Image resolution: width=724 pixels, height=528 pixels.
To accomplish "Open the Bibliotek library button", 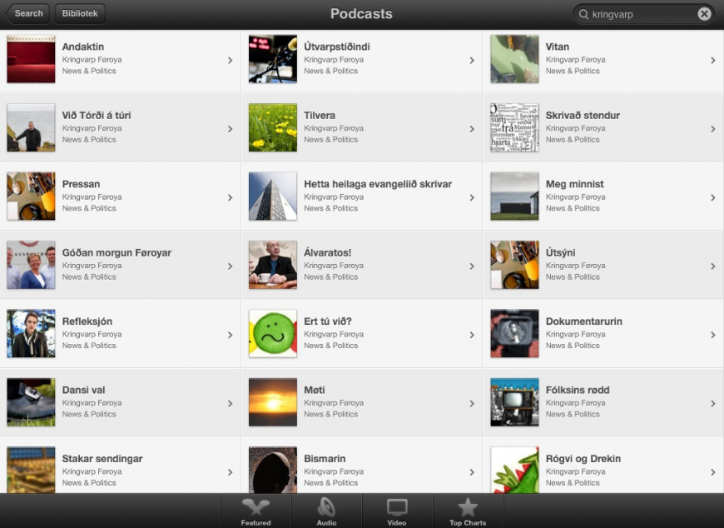I will [x=80, y=13].
